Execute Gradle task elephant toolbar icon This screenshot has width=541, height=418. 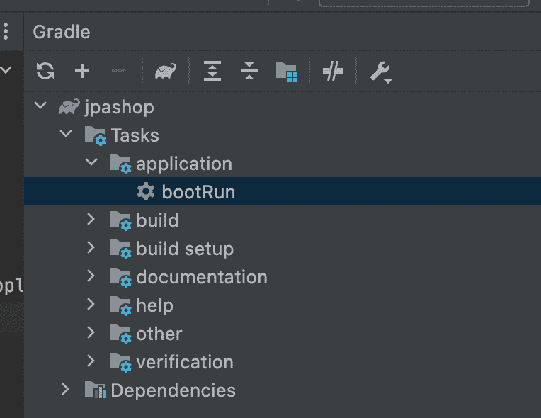(165, 71)
